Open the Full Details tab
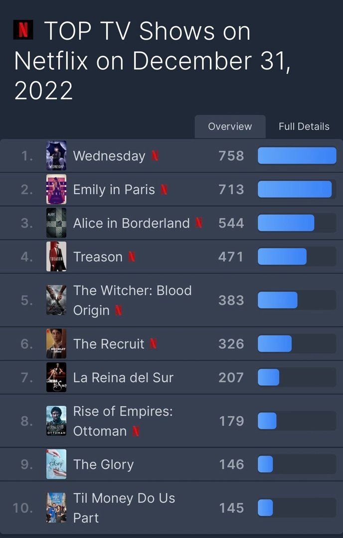This screenshot has width=343, height=538. coord(304,127)
